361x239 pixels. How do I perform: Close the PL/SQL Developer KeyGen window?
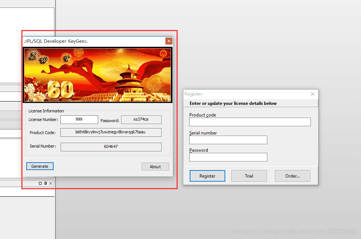pos(169,41)
